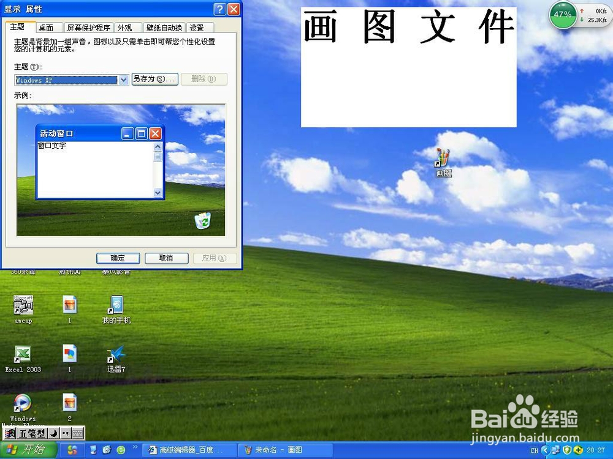This screenshot has height=459, width=613.
Task: Click the 另存为(S)... button
Action: click(155, 79)
